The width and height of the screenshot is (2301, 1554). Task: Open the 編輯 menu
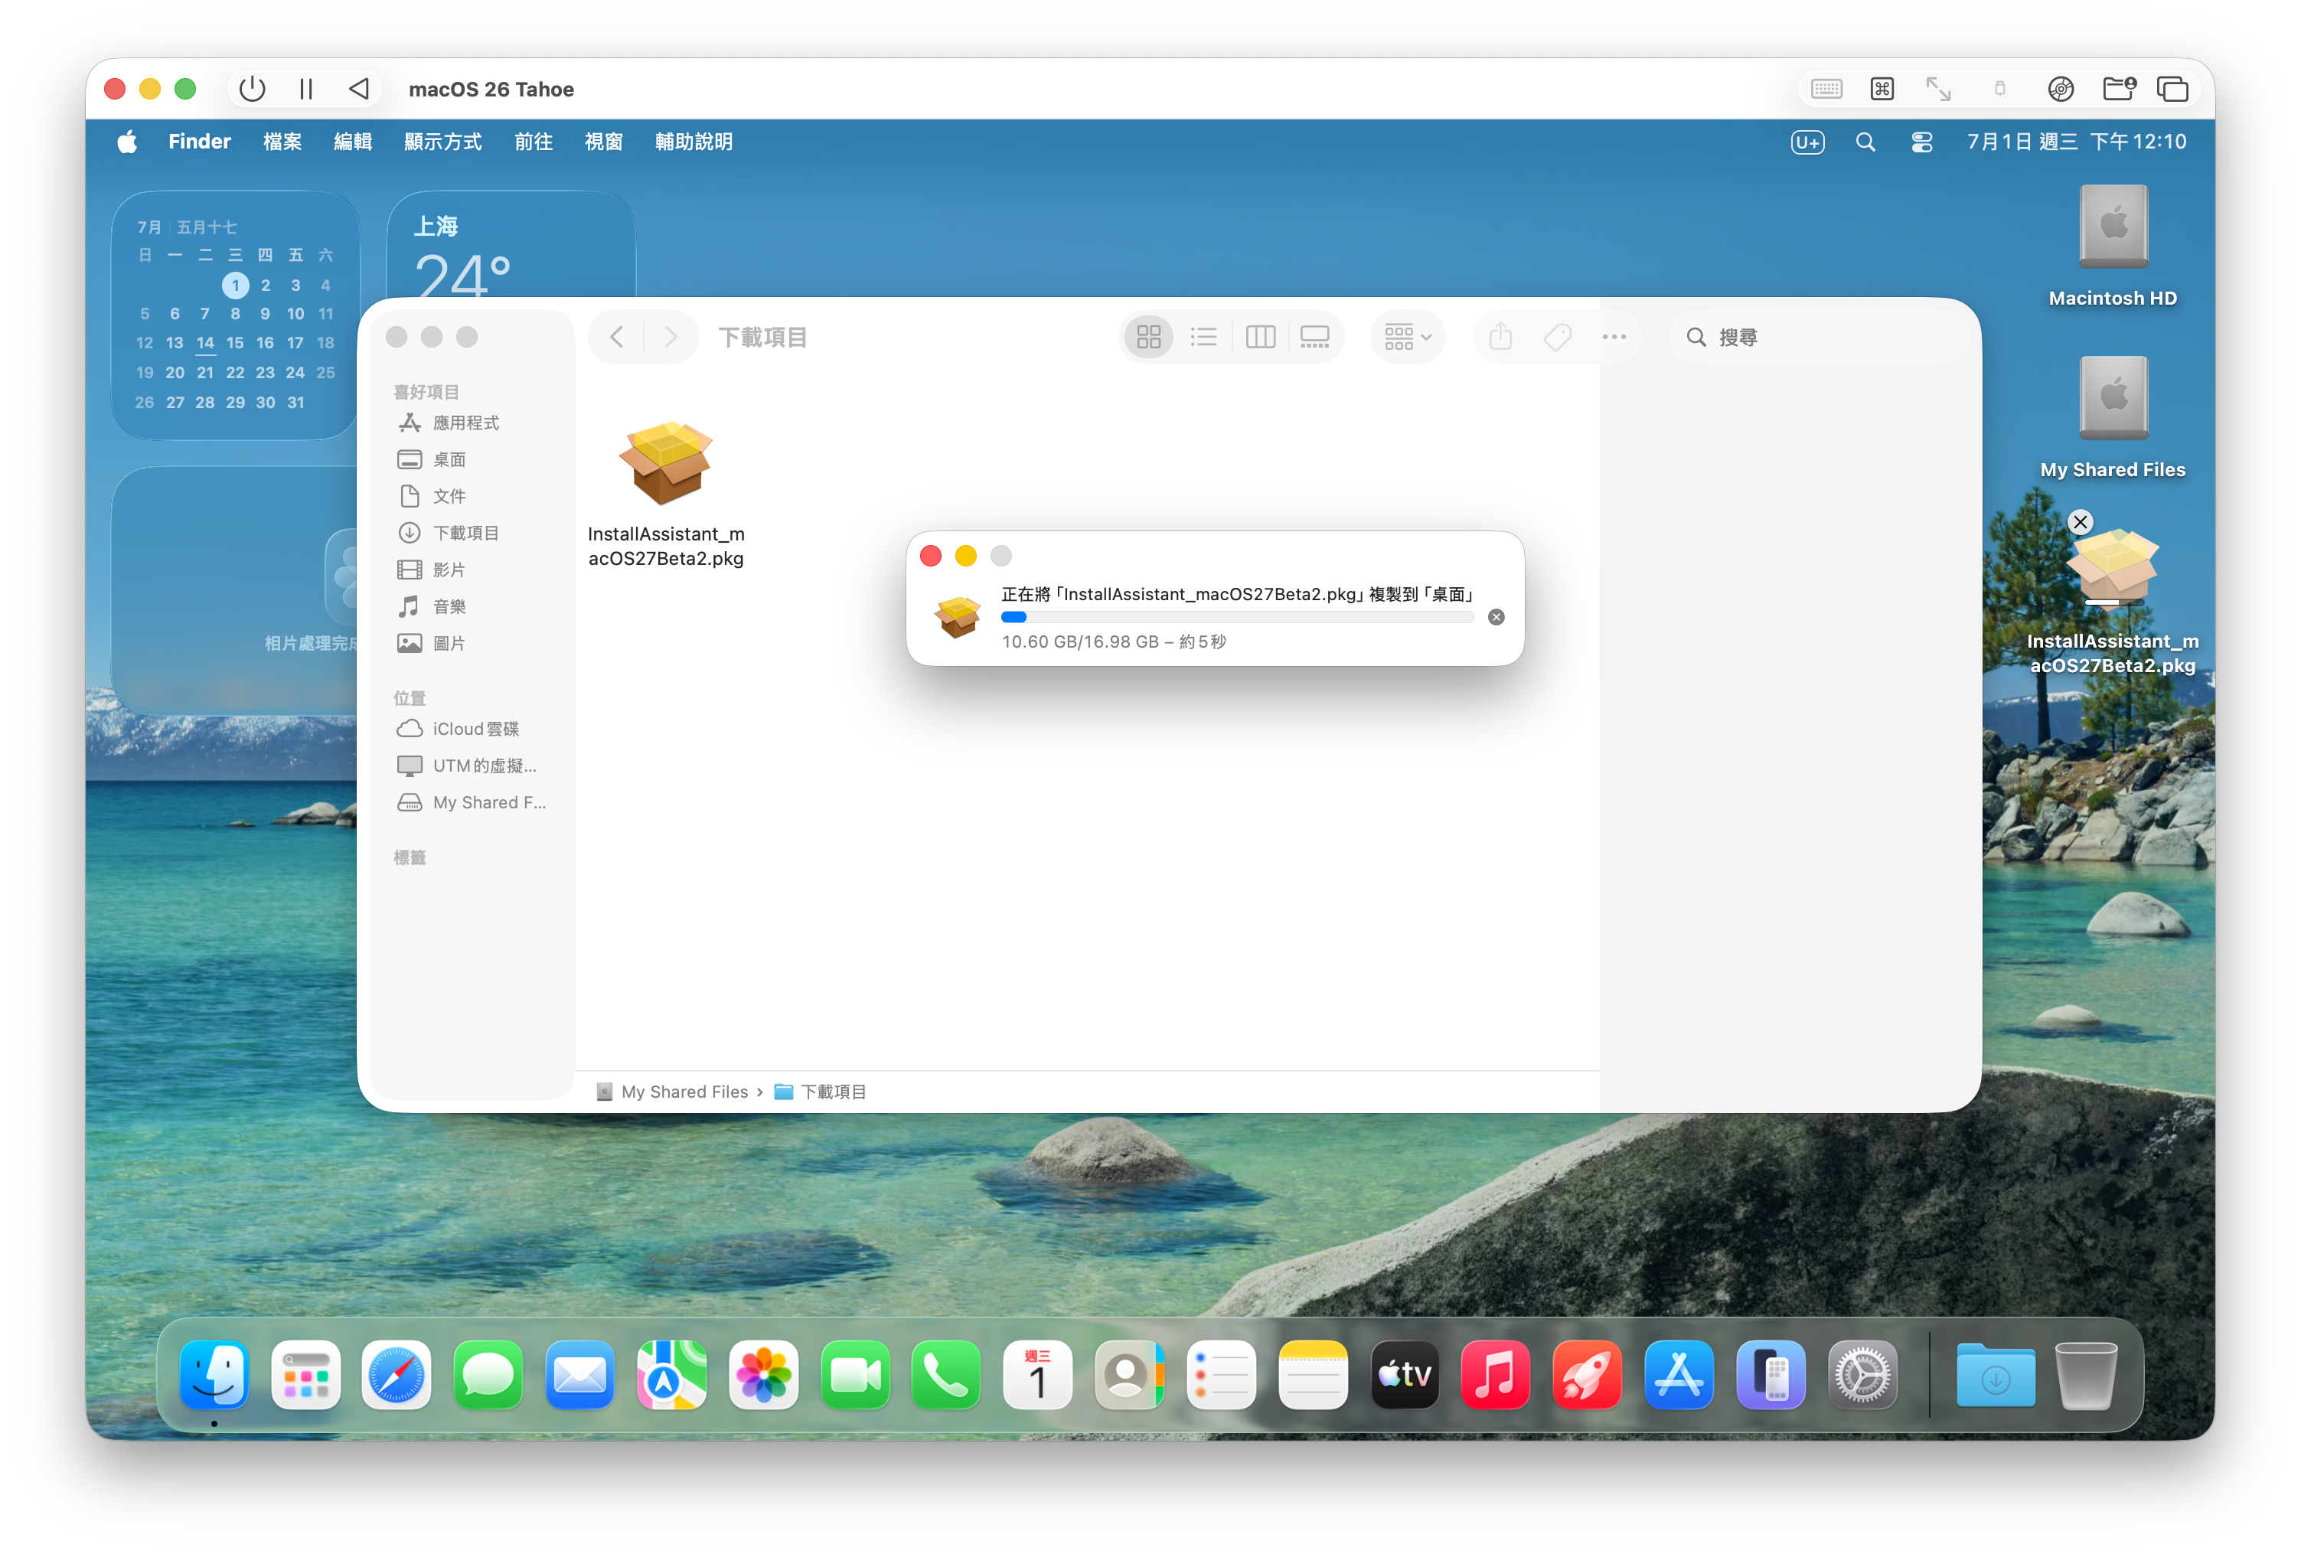tap(352, 142)
